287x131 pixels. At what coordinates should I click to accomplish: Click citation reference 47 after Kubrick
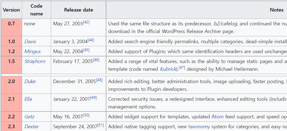pos(182,68)
